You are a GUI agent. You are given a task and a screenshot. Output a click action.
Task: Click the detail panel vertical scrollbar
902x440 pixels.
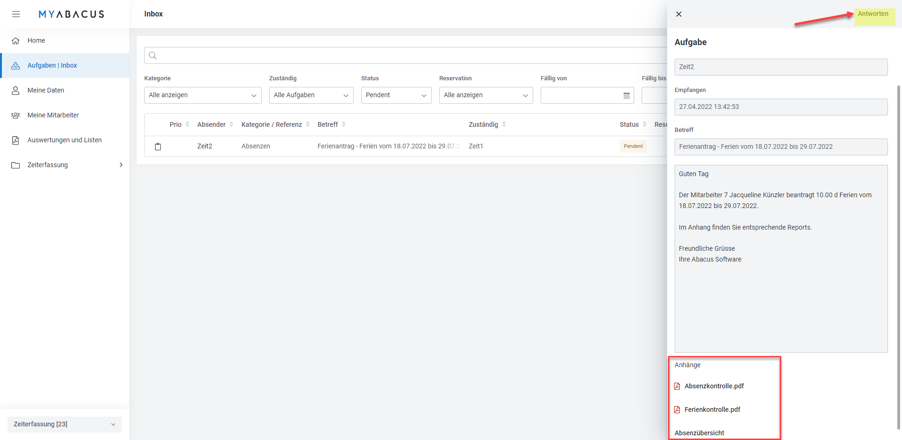coord(899,257)
